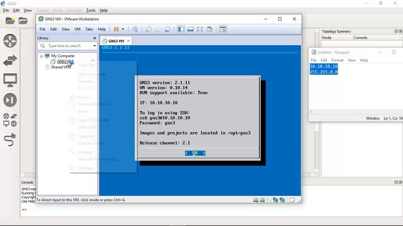Take a snapshot of the virtual machine
The image size is (403, 226).
[x=149, y=30]
